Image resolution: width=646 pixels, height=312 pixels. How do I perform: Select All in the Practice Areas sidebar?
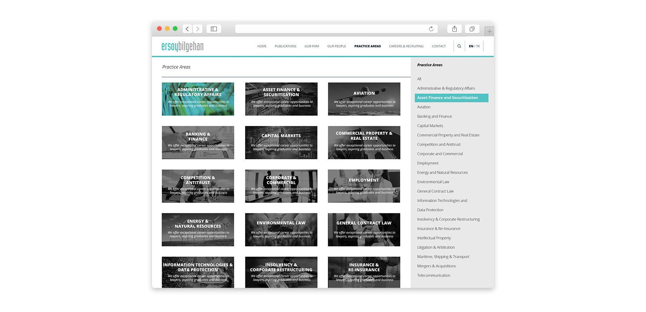tap(419, 79)
